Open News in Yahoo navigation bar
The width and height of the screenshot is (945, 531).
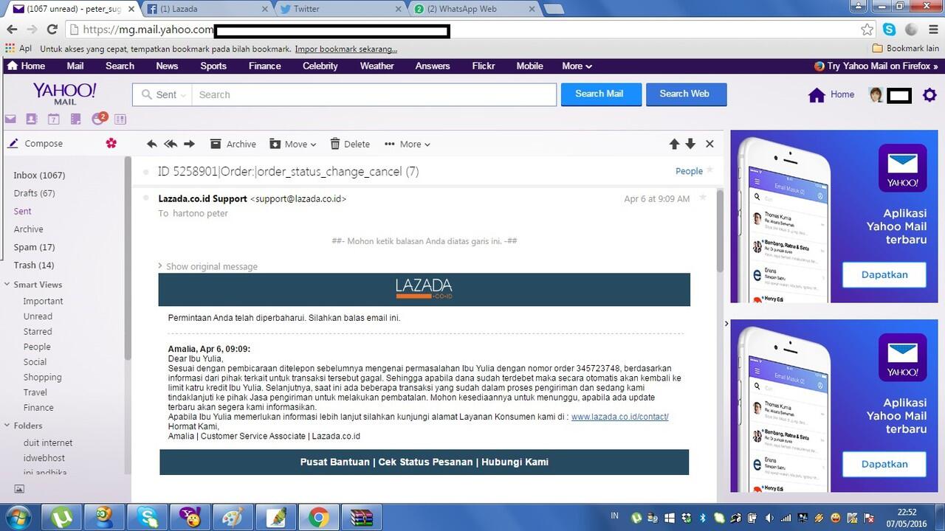pos(167,66)
